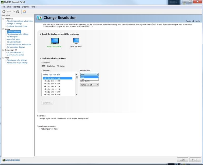Screen dimensions: 203x165
Task: Open Adjust desktop color settings
Action: [18, 34]
